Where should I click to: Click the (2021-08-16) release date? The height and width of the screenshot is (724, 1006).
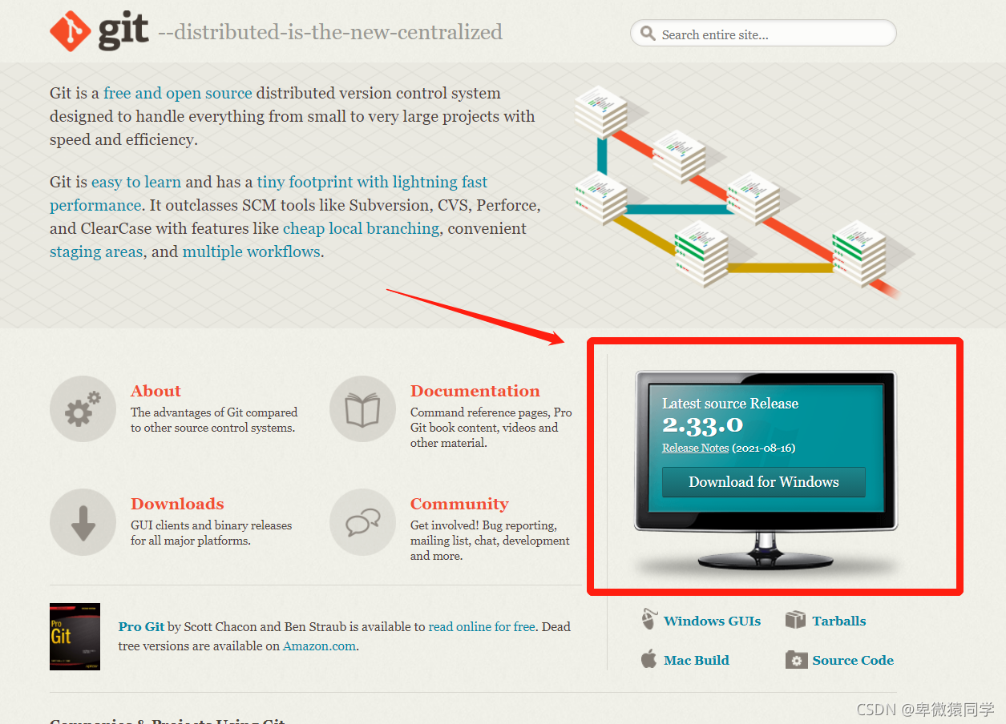[763, 448]
